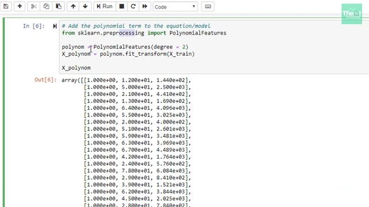
Task: Insert a new cell with plus icon
Action: pos(20,6)
